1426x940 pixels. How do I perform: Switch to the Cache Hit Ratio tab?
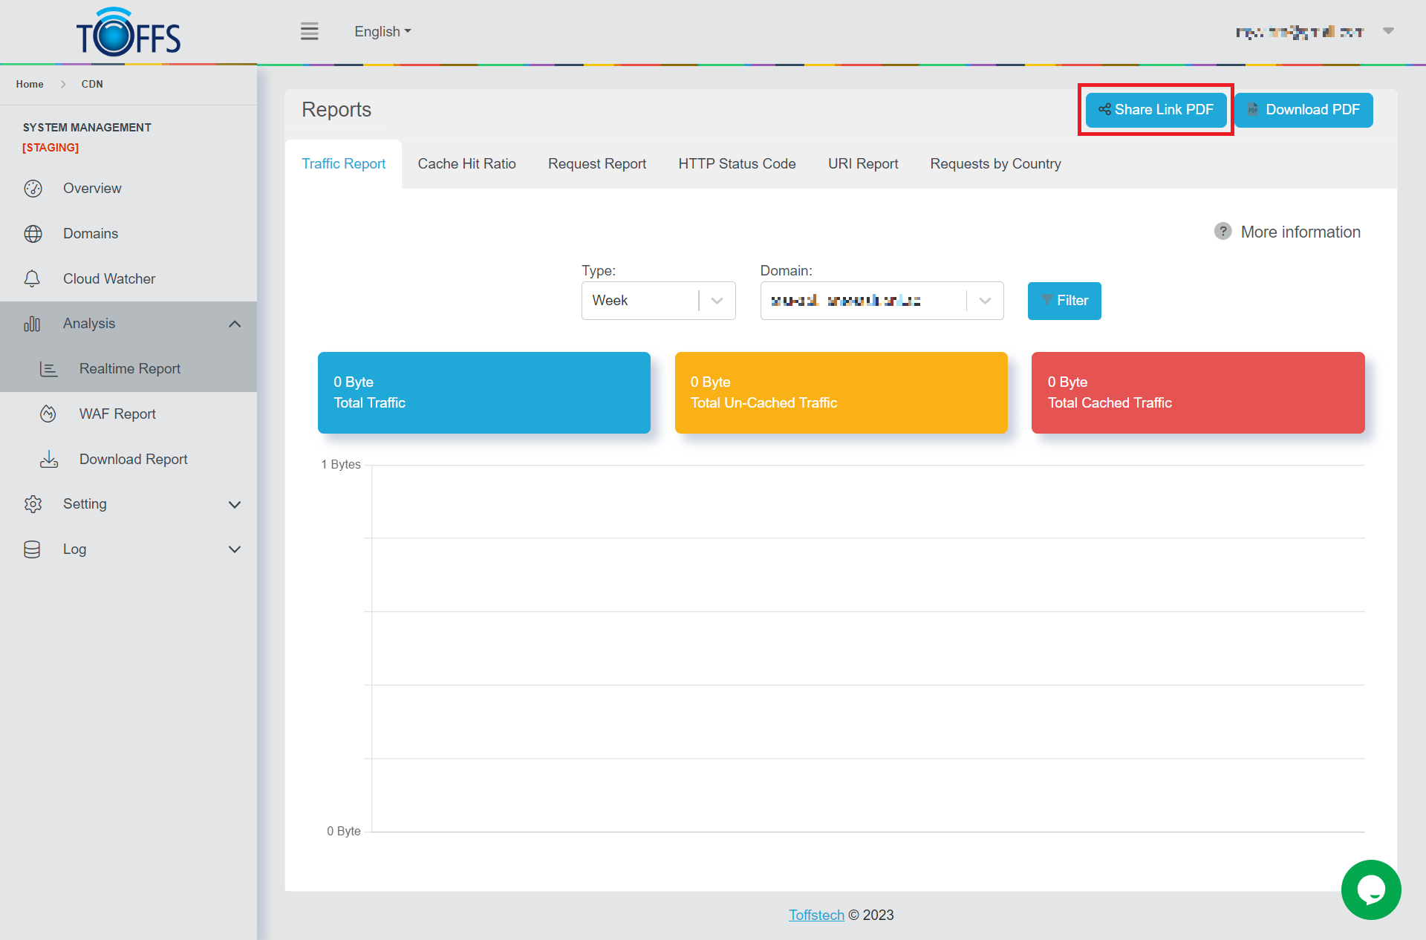click(x=466, y=164)
